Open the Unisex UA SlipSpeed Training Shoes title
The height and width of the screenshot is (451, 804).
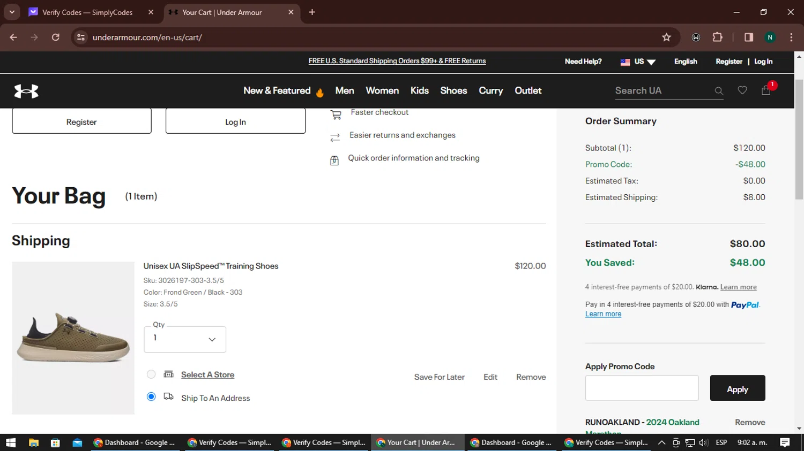coord(211,266)
